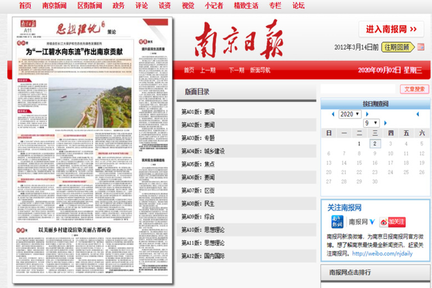Go to 评论 section
Screen dimensions: 432x288
pos(141,5)
